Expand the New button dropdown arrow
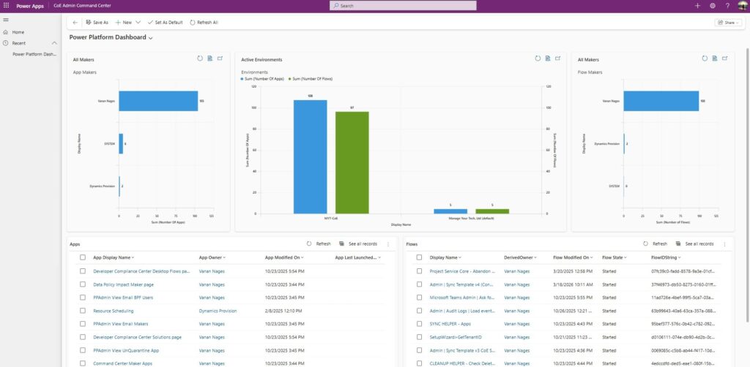This screenshot has width=750, height=367. click(138, 23)
